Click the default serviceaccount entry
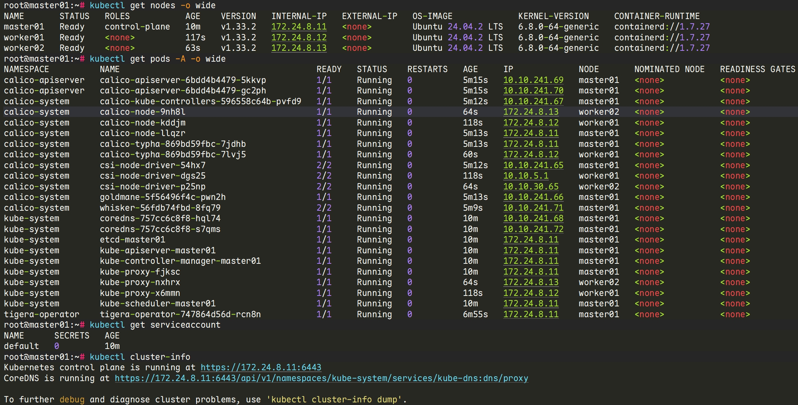Screen dimensions: 798x405 point(21,346)
